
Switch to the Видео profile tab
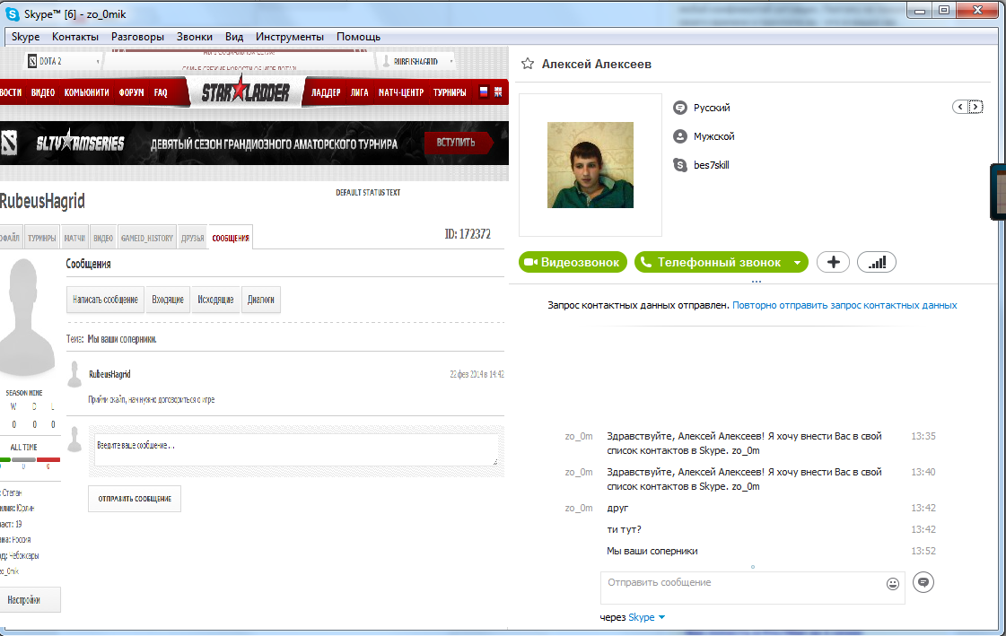coord(103,238)
